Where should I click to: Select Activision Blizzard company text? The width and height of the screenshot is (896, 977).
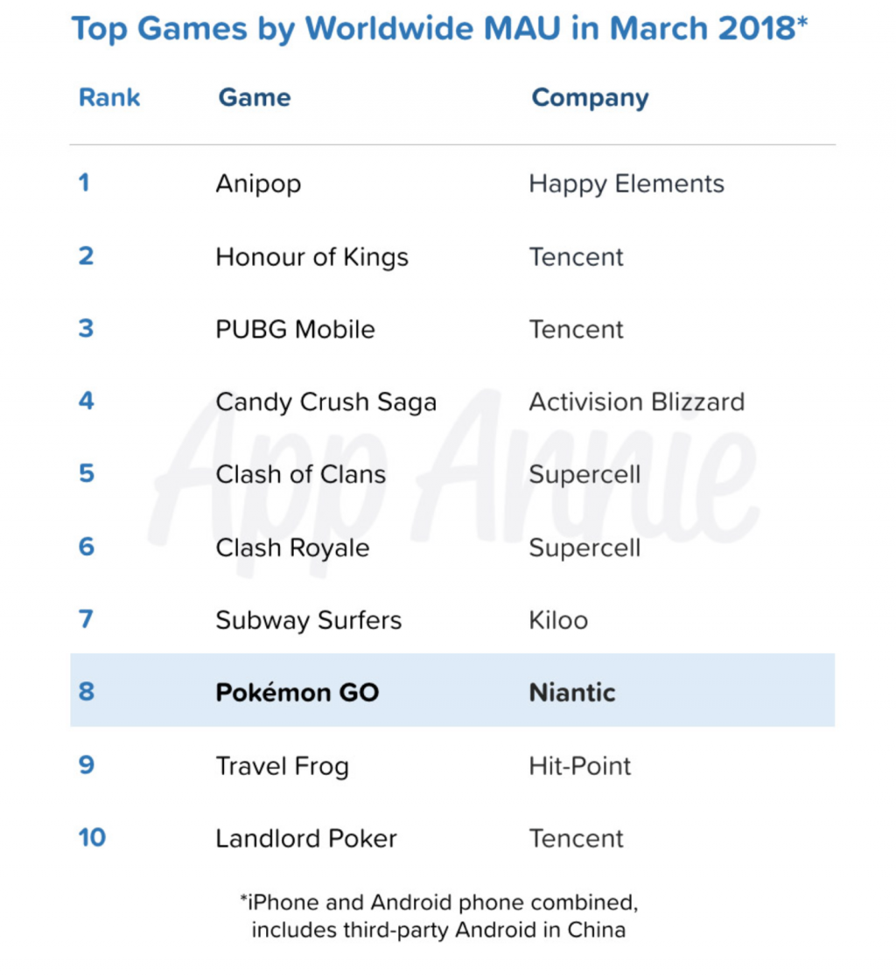pyautogui.click(x=637, y=401)
